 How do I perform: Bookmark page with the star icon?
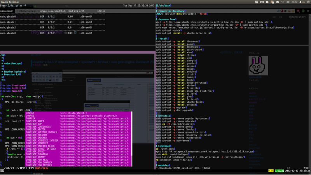293,11
